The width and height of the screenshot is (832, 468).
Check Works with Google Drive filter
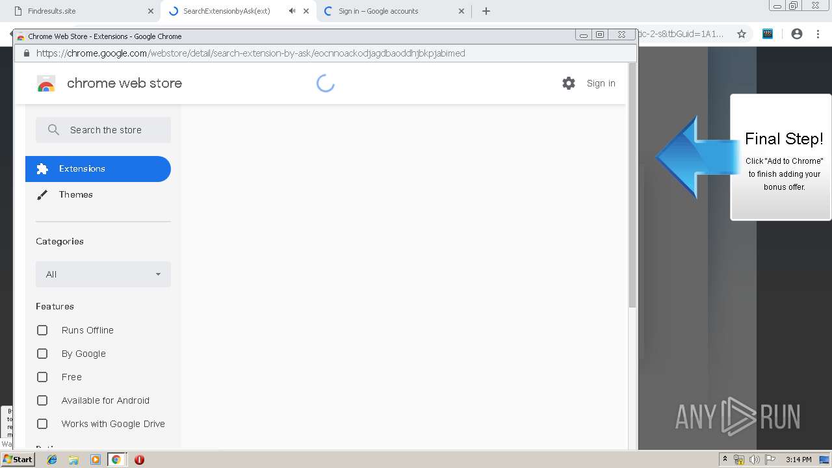pyautogui.click(x=42, y=424)
